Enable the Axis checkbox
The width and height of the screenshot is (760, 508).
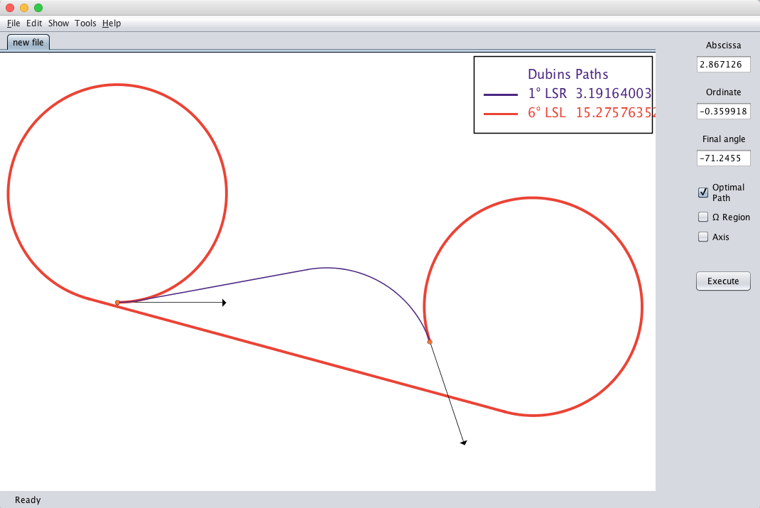(703, 237)
